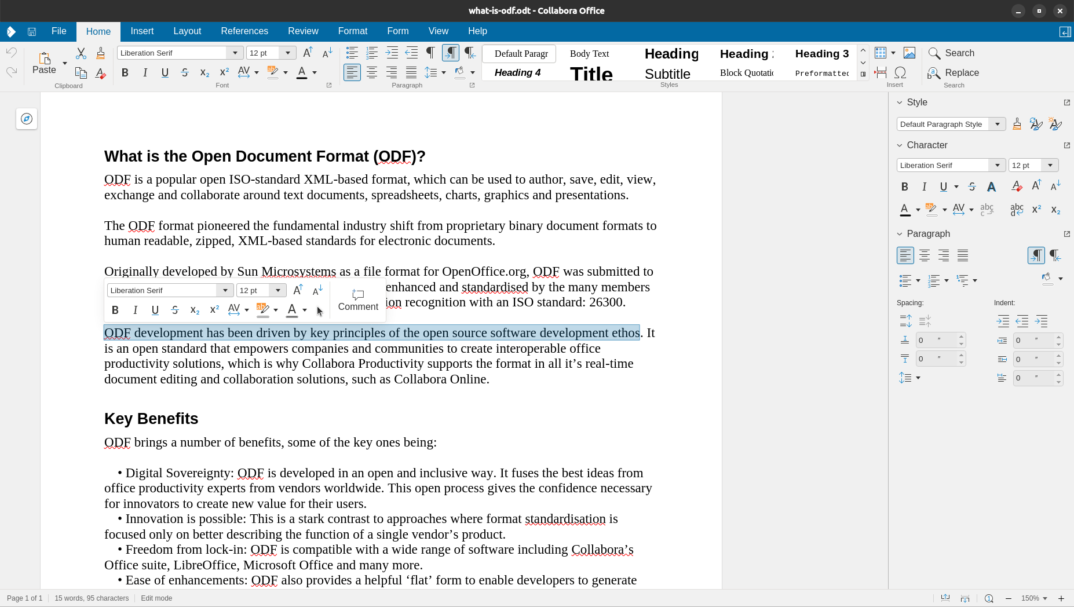Screen dimensions: 1074x607
Task: Insert an image using ribbon icon
Action: pos(909,53)
